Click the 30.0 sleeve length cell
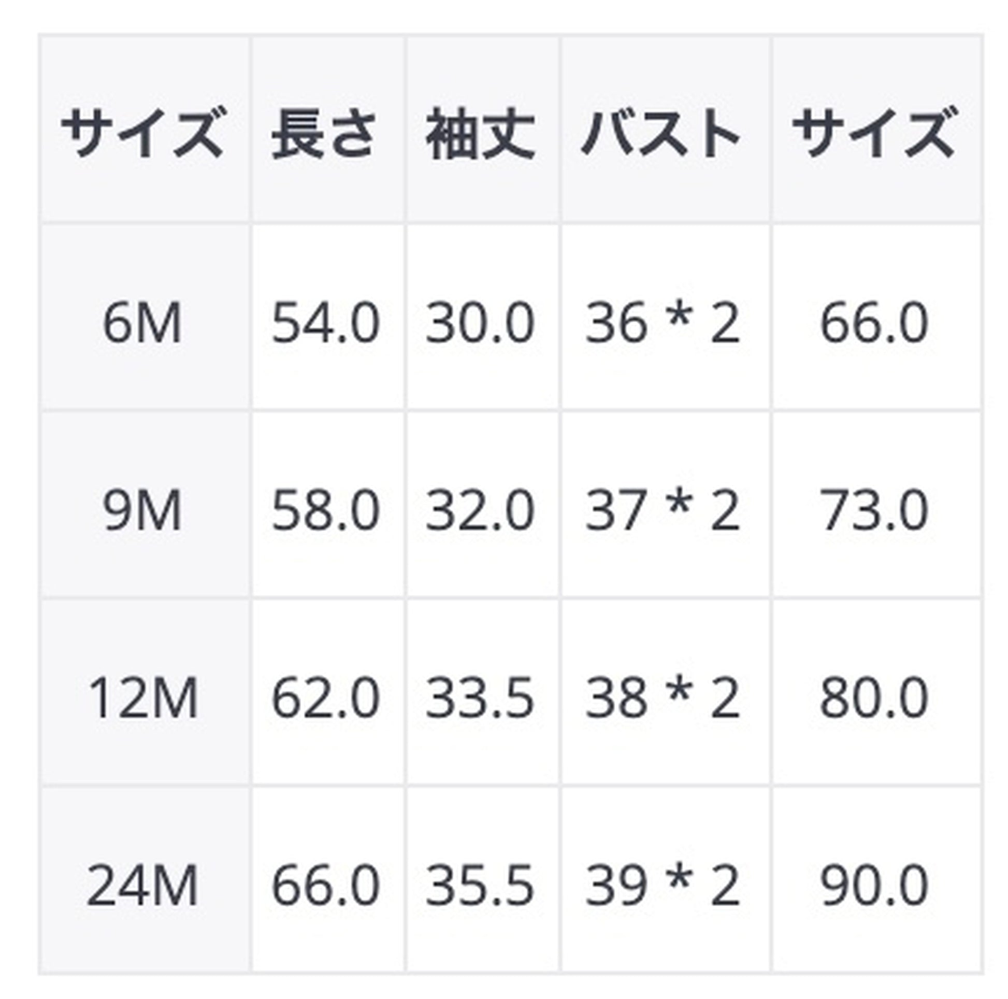The height and width of the screenshot is (999, 1008). (481, 324)
